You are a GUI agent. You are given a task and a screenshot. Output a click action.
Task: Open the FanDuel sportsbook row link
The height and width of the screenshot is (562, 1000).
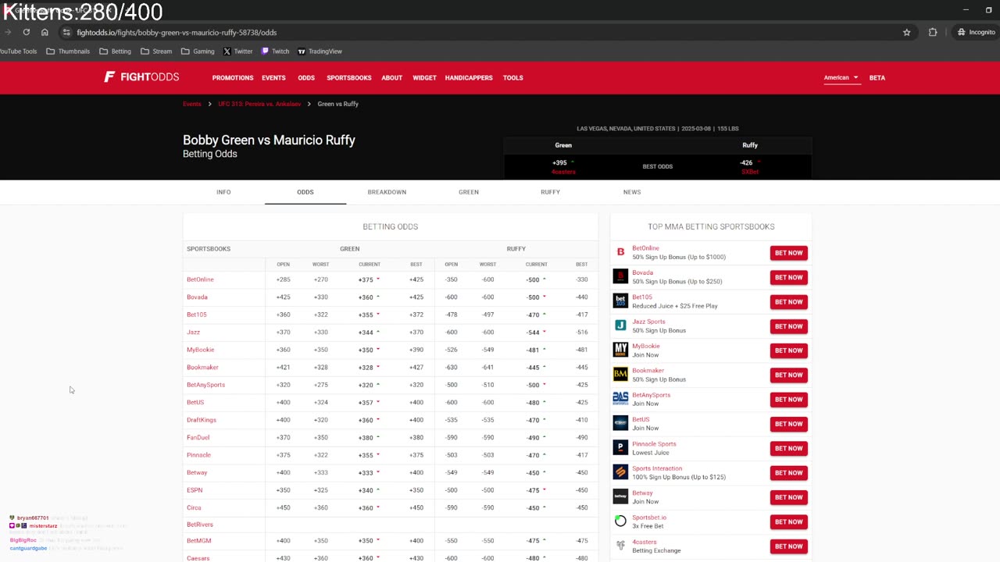click(x=198, y=437)
